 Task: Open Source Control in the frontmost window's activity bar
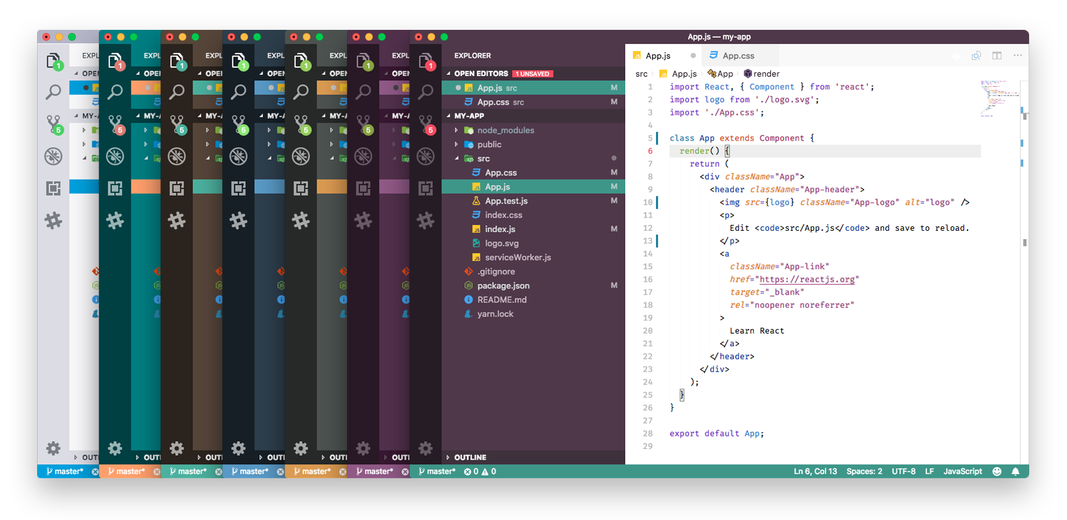coord(425,123)
